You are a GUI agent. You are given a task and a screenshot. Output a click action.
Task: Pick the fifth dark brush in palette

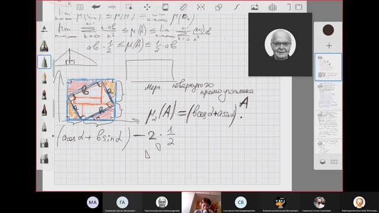point(44,110)
